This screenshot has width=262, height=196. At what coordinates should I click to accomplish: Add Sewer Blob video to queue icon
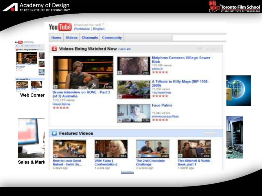[120, 73]
